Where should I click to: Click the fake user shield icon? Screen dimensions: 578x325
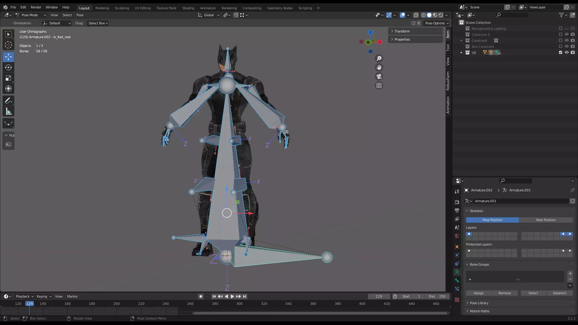click(573, 201)
